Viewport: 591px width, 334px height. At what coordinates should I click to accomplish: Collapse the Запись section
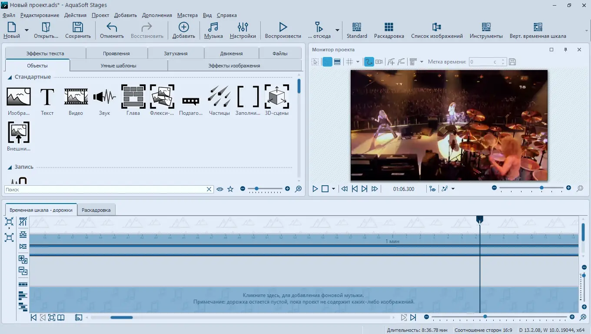[10, 167]
